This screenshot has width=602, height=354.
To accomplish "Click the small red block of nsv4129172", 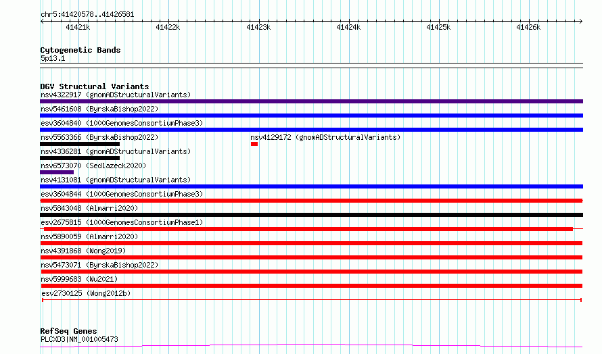I will pyautogui.click(x=254, y=144).
